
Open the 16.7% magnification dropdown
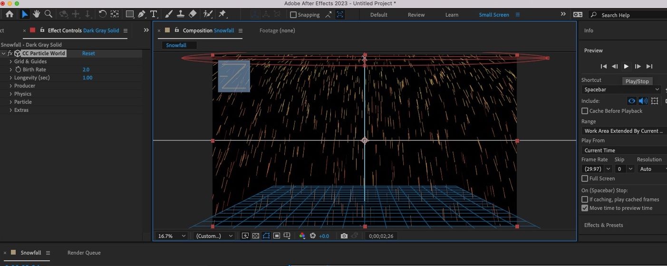(x=172, y=236)
